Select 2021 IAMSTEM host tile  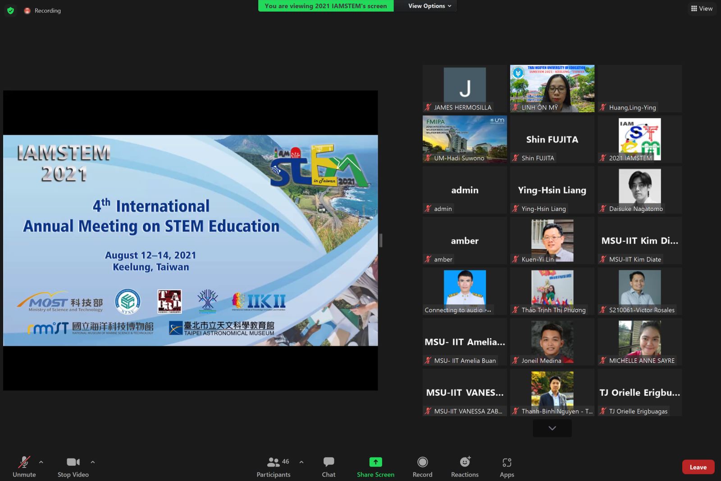[639, 139]
